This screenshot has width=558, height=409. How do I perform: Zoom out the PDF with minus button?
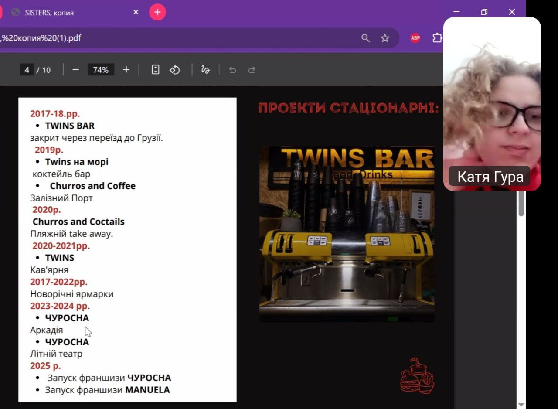pos(75,70)
